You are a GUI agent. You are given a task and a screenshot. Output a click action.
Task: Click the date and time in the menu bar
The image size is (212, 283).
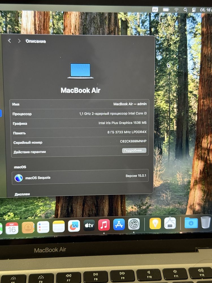coord(206,10)
